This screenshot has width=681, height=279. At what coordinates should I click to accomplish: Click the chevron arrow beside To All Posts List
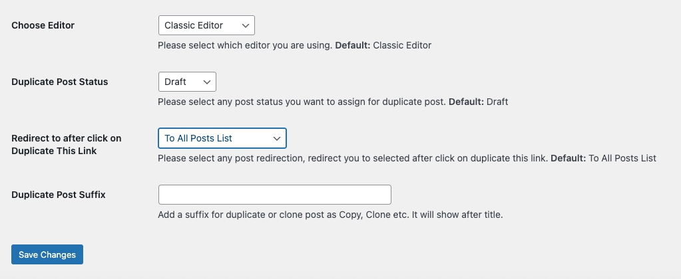(277, 139)
